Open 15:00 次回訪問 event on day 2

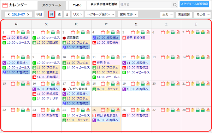coord(46,43)
